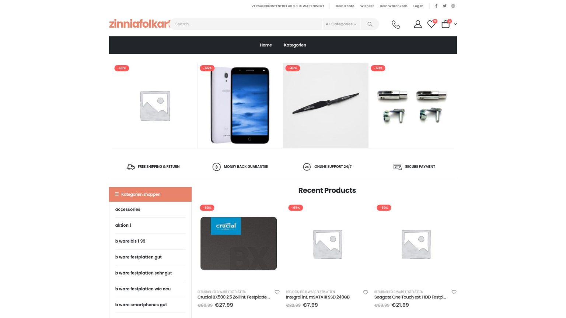
Task: Open the white smartphone product image
Action: coord(240,105)
